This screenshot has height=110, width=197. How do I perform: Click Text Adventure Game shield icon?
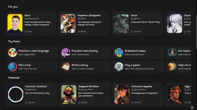[119, 67]
